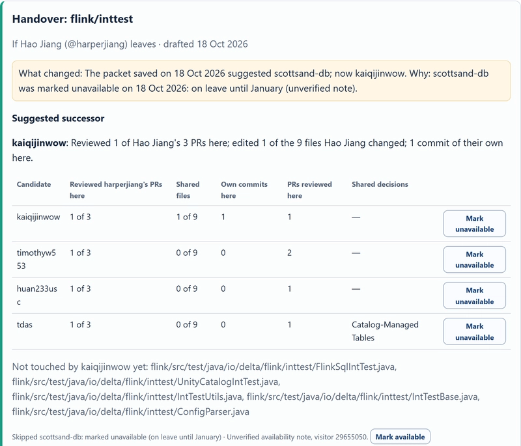Select candidate name kaiqijinwow in table
521x446 pixels.
(38, 217)
